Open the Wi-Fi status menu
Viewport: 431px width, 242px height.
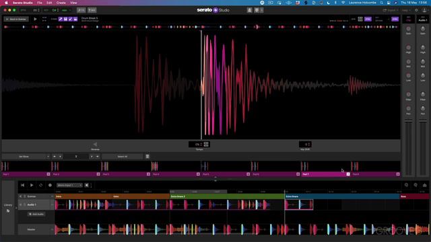coord(343,3)
